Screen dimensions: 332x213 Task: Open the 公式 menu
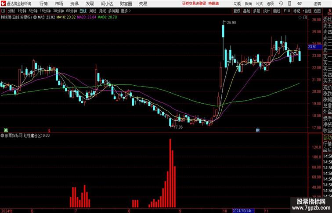point(259,3)
